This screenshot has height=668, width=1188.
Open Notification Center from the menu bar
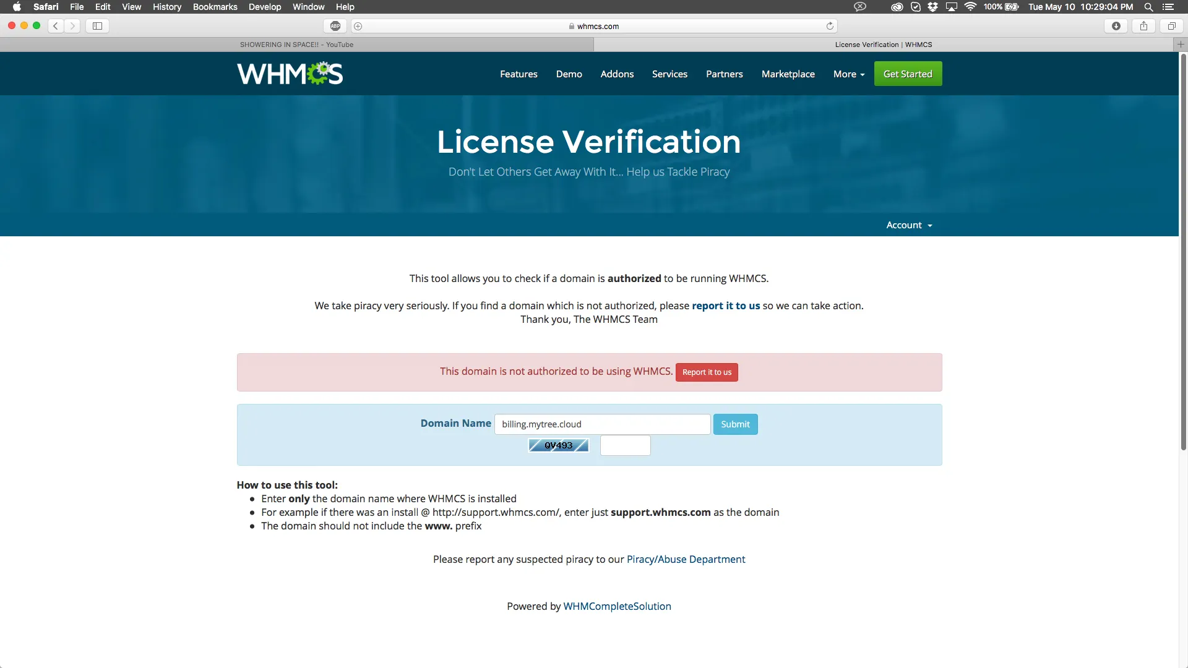[x=1168, y=7]
